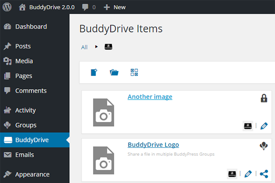Open the BuddyDrive Logo link
The height and width of the screenshot is (183, 275).
[153, 145]
